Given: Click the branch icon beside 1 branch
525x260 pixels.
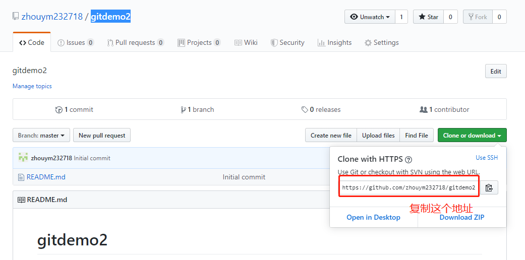Looking at the screenshot, I should point(183,109).
